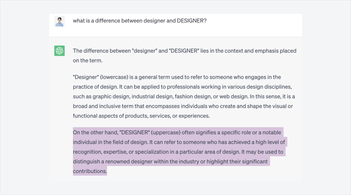Viewport: 351px width, 195px height.
Task: Click the response's opening sentence starting "The difference between"
Action: 184,51
